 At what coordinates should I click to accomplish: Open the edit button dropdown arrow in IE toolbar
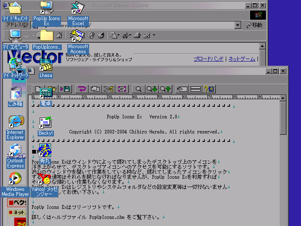pos(154,35)
